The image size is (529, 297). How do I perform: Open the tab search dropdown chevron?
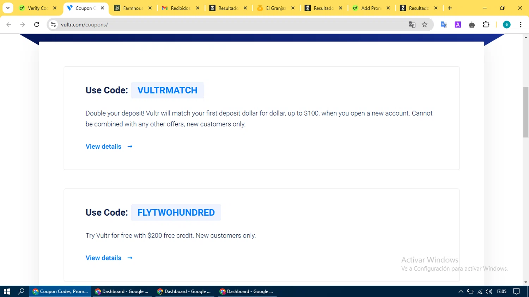pyautogui.click(x=8, y=8)
